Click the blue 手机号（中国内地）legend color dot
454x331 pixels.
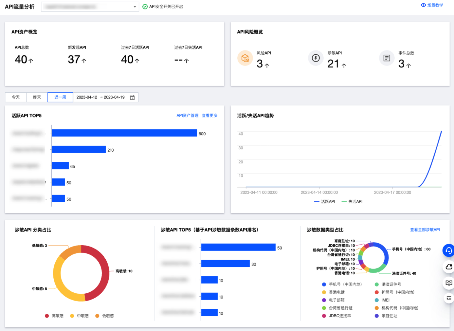(x=324, y=285)
